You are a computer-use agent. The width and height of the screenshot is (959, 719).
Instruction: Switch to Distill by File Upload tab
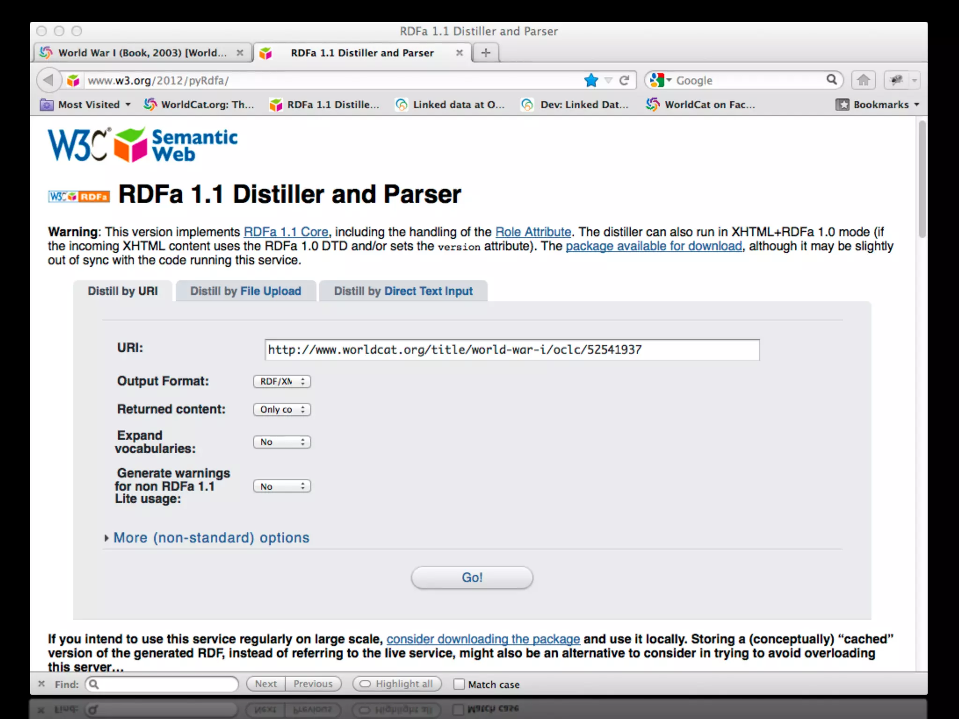click(x=246, y=291)
